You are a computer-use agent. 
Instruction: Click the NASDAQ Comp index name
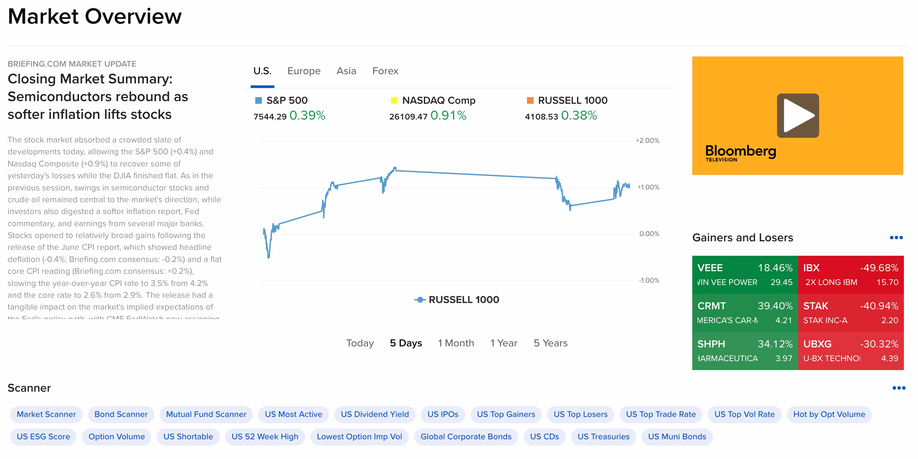[439, 100]
